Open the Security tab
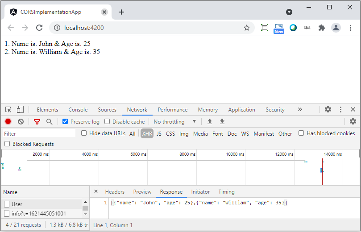The height and width of the screenshot is (232, 361). click(275, 110)
